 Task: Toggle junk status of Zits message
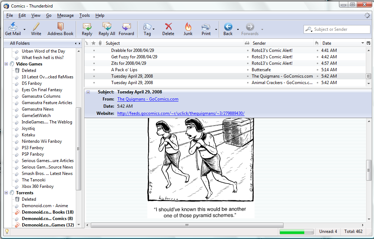click(x=317, y=63)
